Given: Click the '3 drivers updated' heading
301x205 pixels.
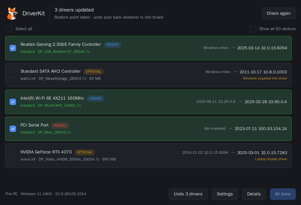Looking at the screenshot, I should (x=74, y=10).
